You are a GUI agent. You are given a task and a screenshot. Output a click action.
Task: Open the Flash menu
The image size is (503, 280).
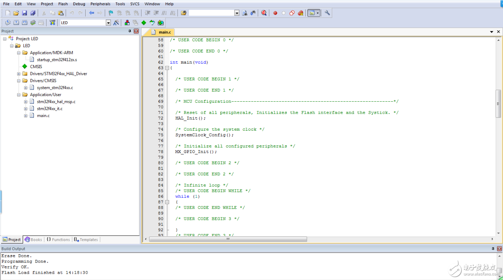[63, 4]
